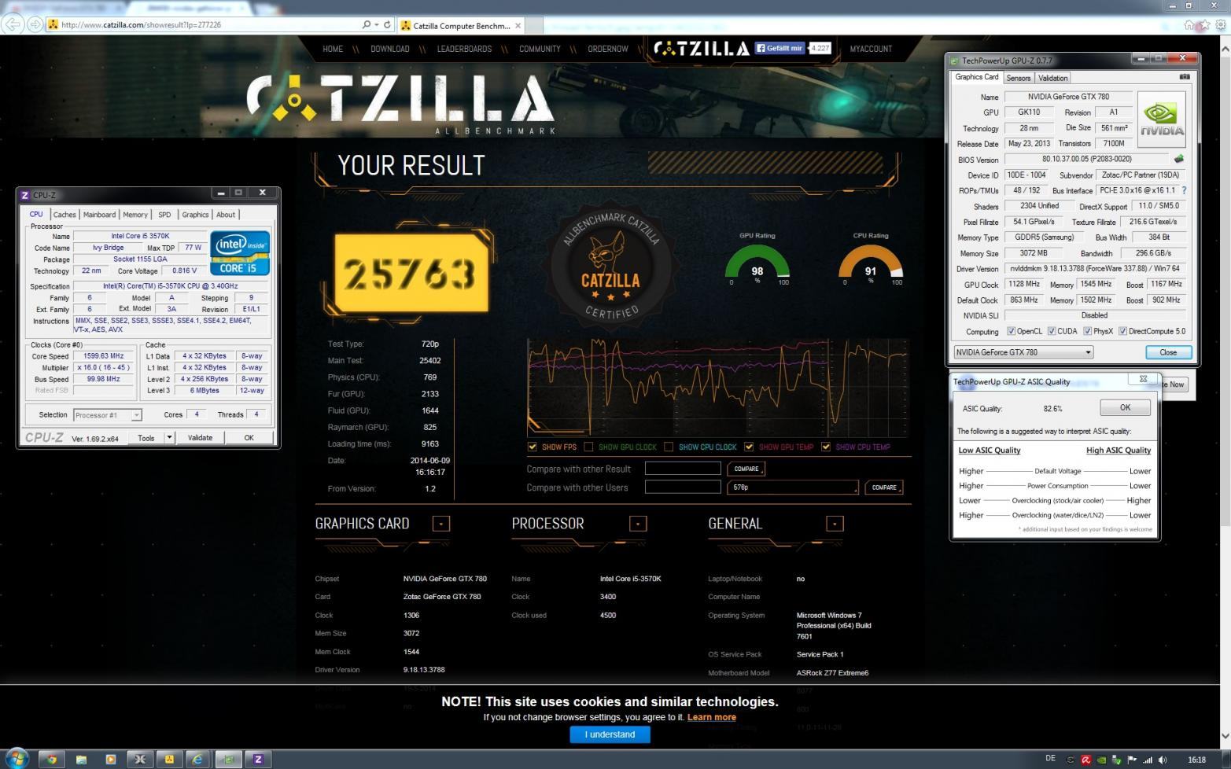Collapse the GRAPHICS CARD section
Viewport: 1231px width, 769px height.
pos(441,524)
